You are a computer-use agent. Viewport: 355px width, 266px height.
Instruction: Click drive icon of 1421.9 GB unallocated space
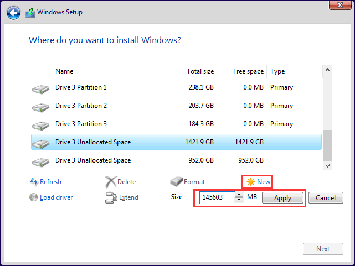pos(40,144)
